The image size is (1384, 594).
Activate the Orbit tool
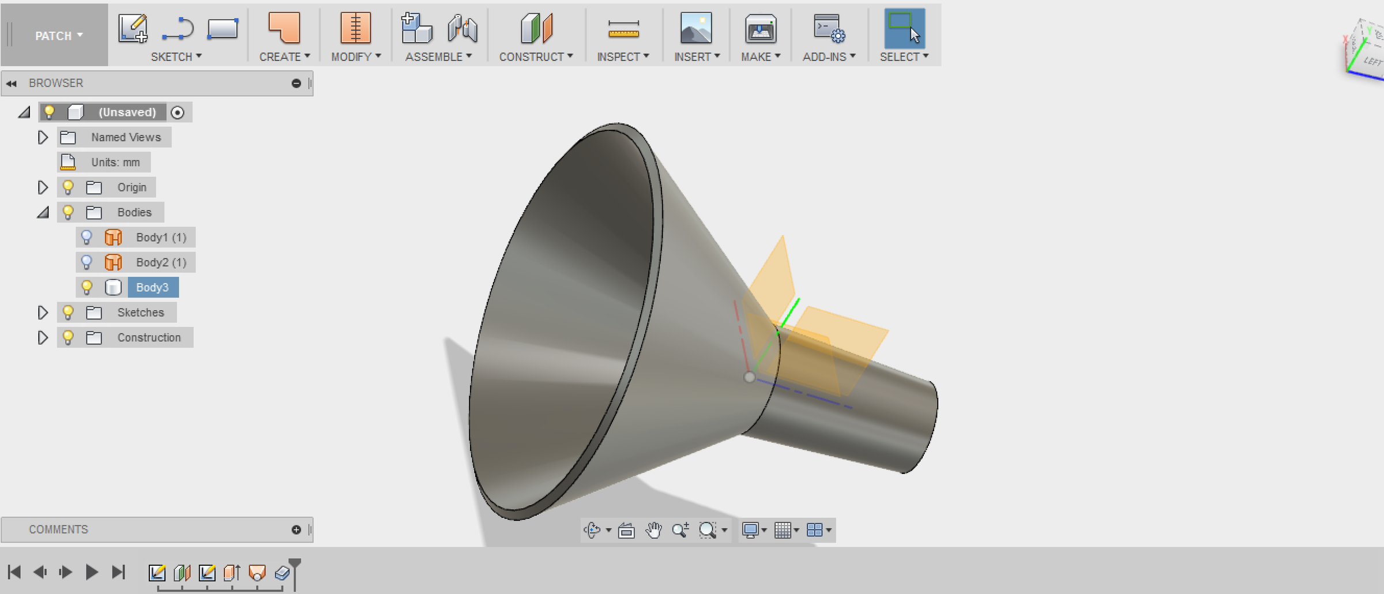tap(593, 529)
